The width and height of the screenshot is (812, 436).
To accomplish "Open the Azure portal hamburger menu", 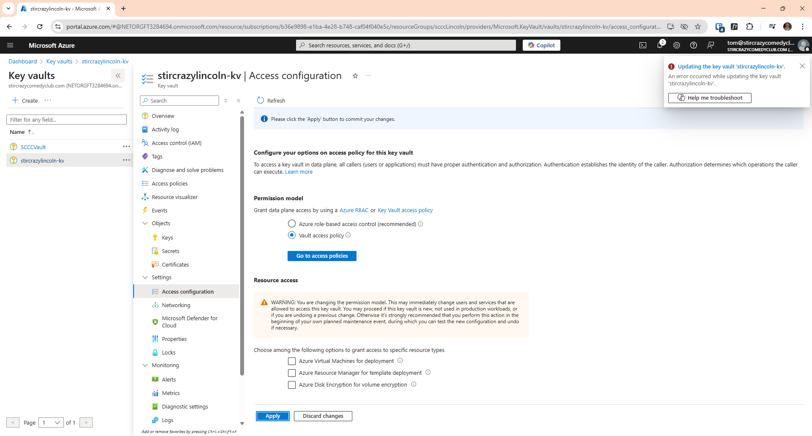I will pyautogui.click(x=10, y=45).
